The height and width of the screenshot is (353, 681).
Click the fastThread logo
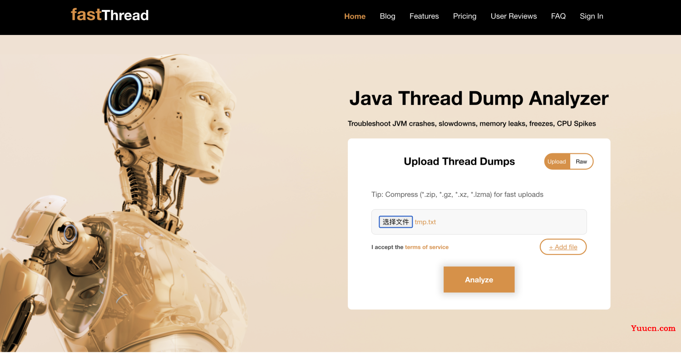(x=110, y=15)
